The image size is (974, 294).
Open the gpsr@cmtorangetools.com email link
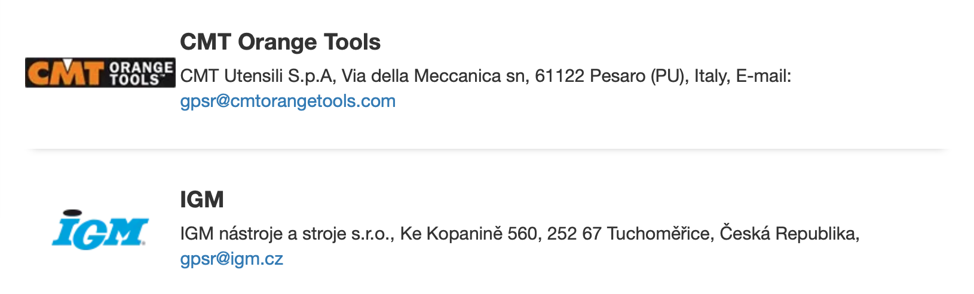coord(288,101)
